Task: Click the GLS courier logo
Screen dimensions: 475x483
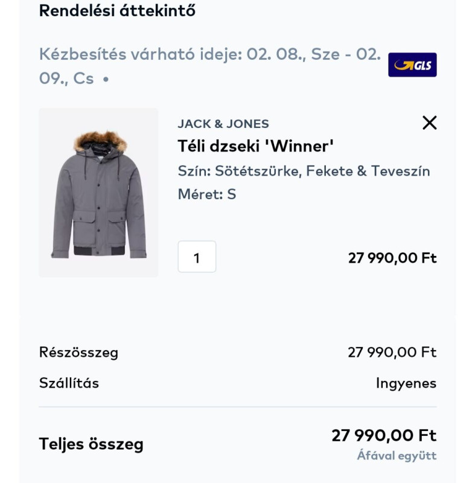Action: tap(412, 65)
